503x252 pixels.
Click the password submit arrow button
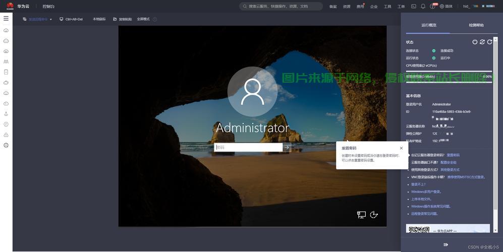pos(287,147)
